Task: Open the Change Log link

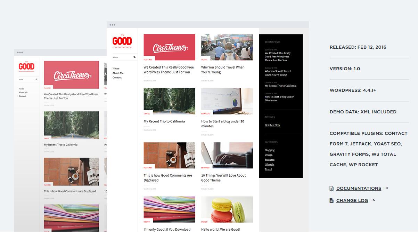Action: 352,201
